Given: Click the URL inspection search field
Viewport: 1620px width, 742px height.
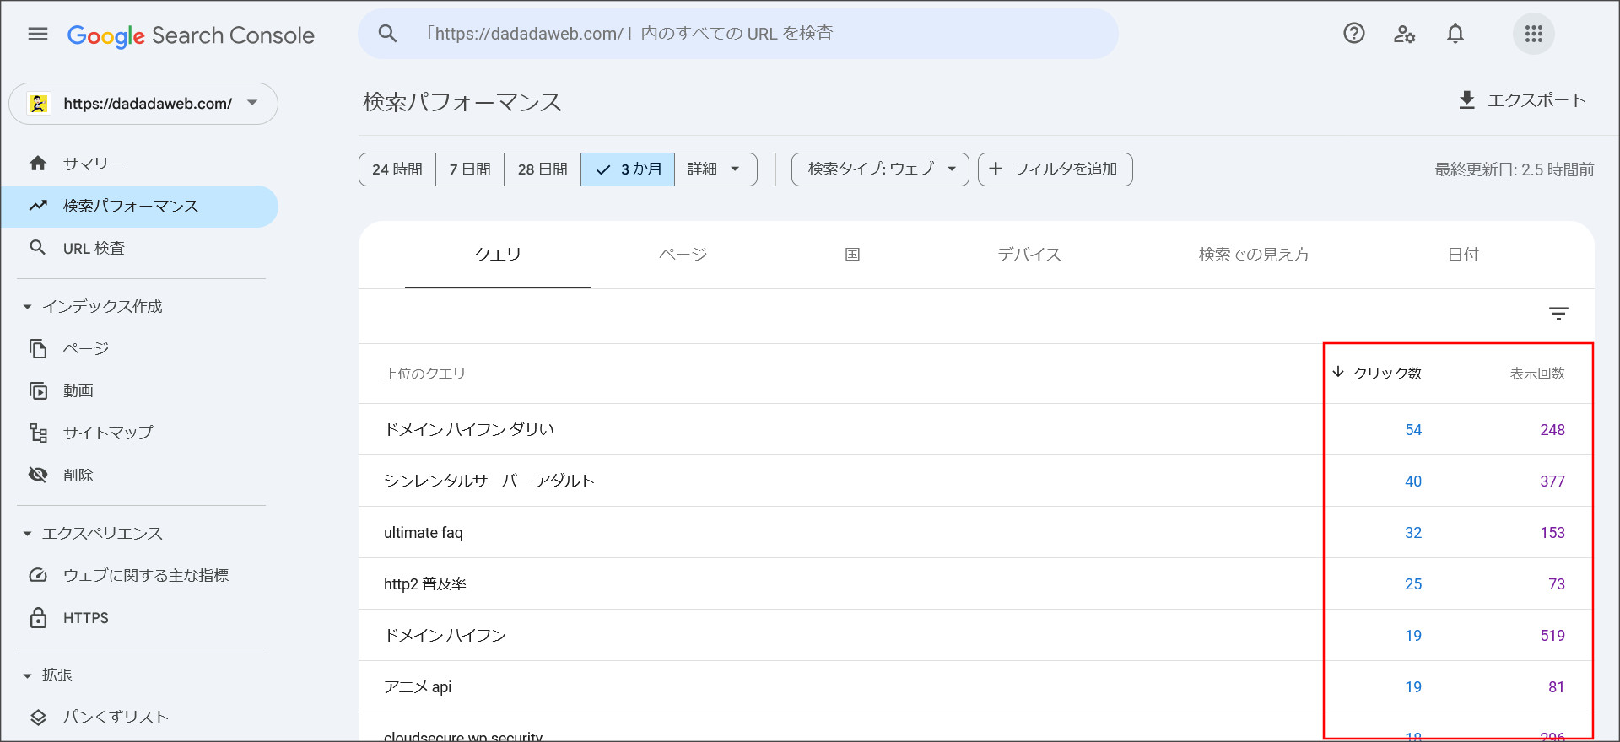Looking at the screenshot, I should click(738, 34).
